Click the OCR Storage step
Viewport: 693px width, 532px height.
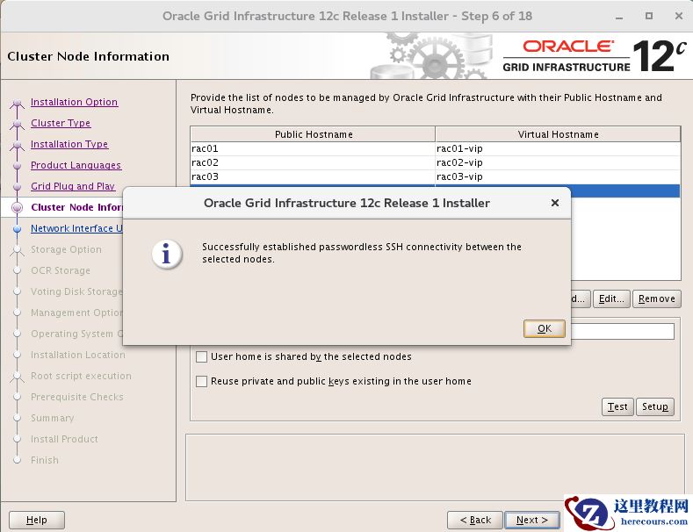(x=61, y=270)
